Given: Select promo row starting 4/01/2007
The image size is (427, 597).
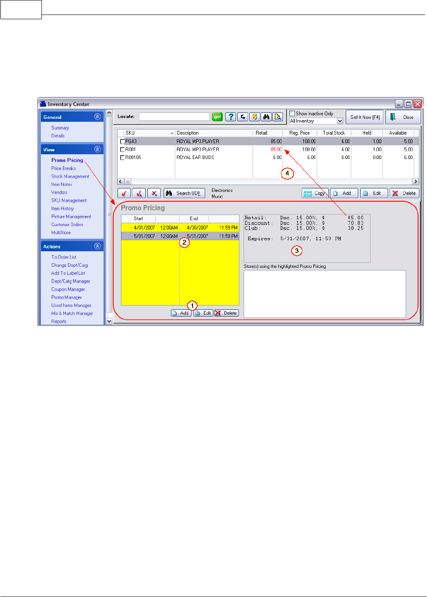Looking at the screenshot, I should (180, 228).
